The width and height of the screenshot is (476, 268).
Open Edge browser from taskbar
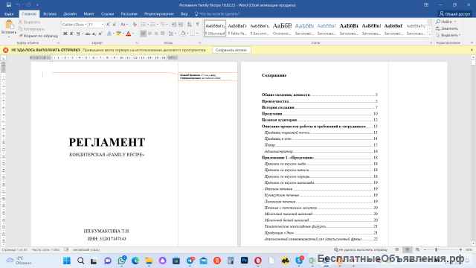click(135, 261)
